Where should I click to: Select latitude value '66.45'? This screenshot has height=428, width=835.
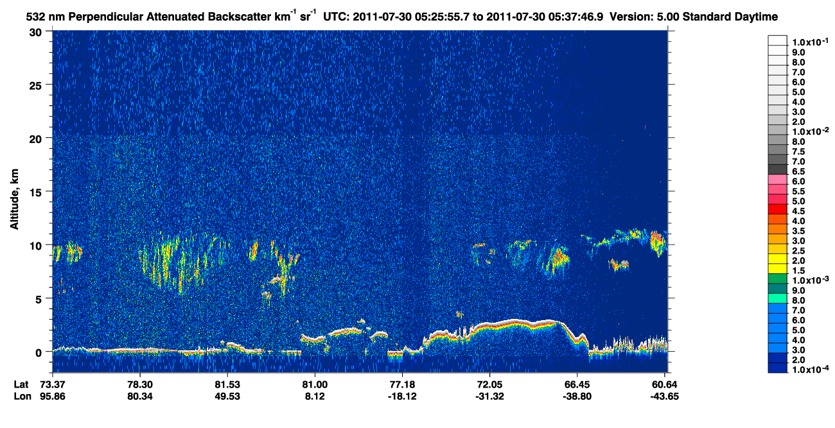click(576, 384)
